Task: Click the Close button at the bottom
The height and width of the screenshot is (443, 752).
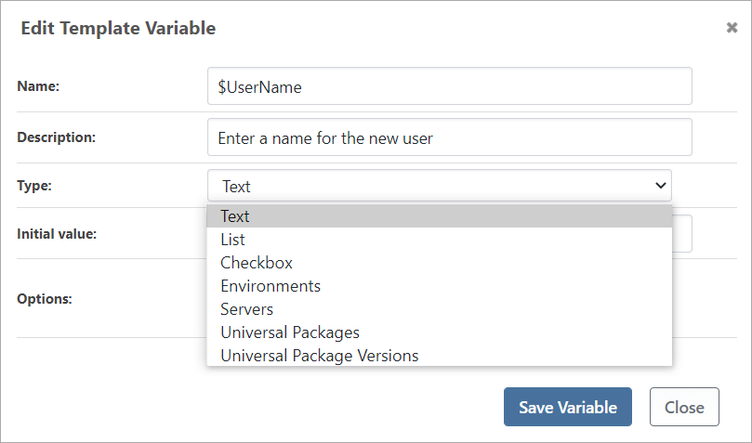Action: click(x=683, y=407)
